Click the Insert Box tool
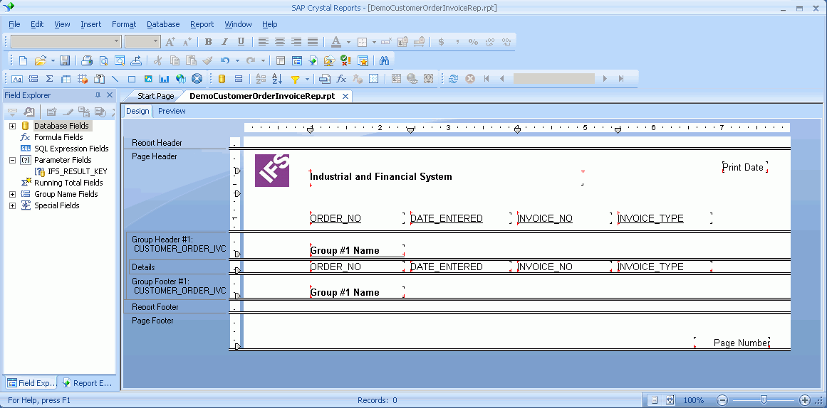Screen dimensions: 827x408 (132, 79)
